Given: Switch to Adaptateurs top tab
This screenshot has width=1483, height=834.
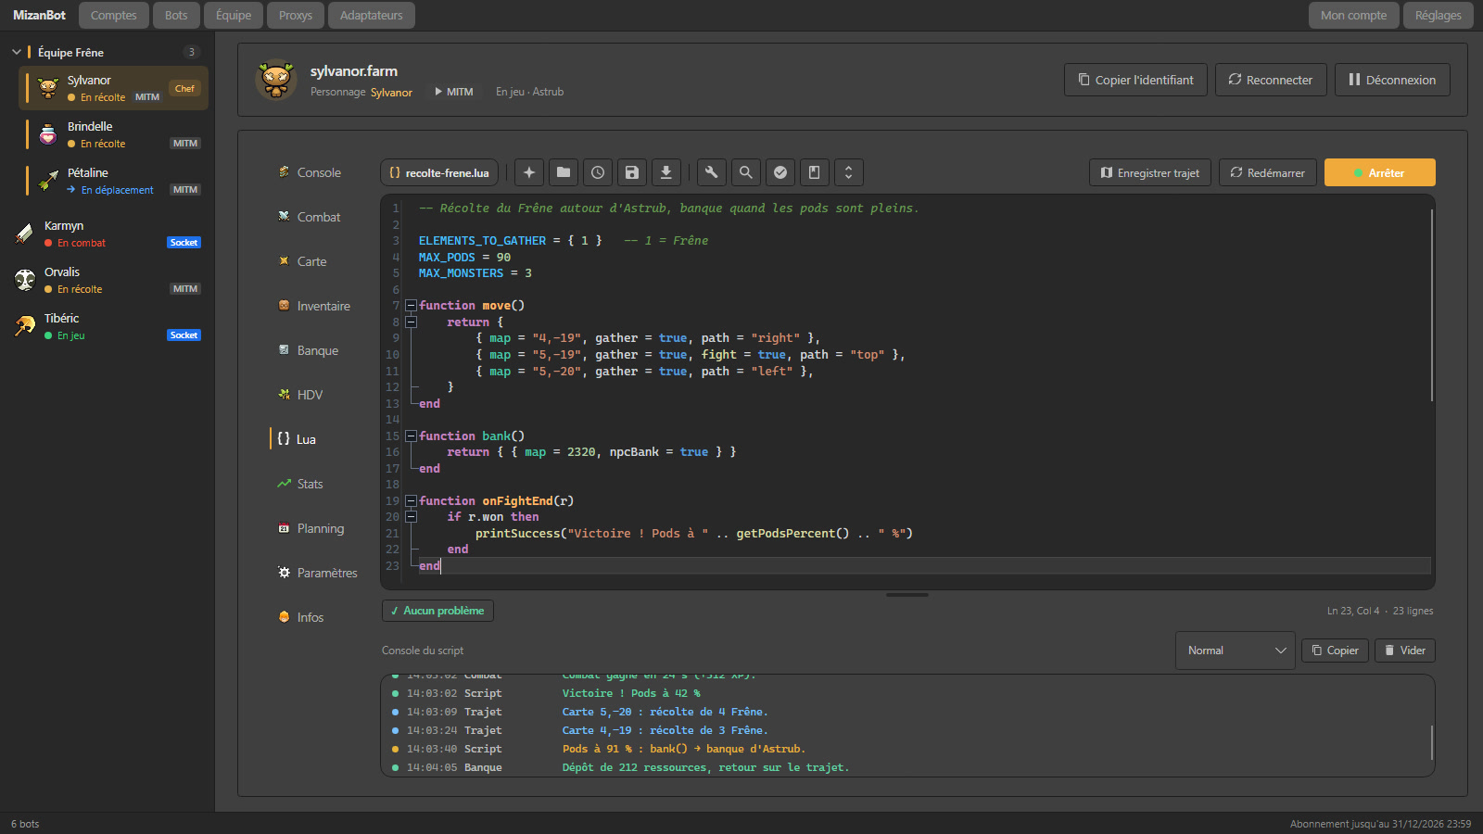Looking at the screenshot, I should pyautogui.click(x=372, y=15).
